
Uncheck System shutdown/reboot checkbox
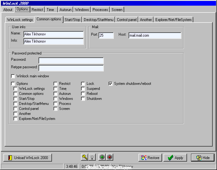click(x=110, y=84)
